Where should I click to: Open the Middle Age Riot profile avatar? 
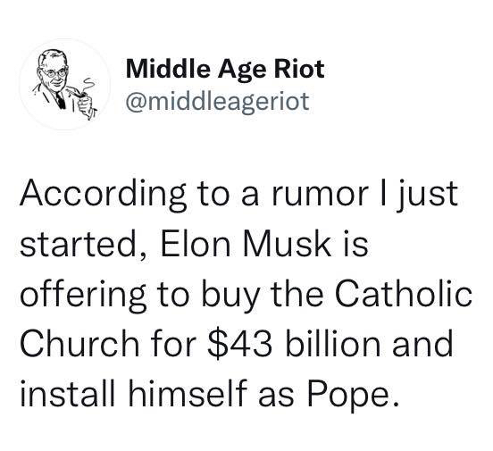click(x=65, y=84)
